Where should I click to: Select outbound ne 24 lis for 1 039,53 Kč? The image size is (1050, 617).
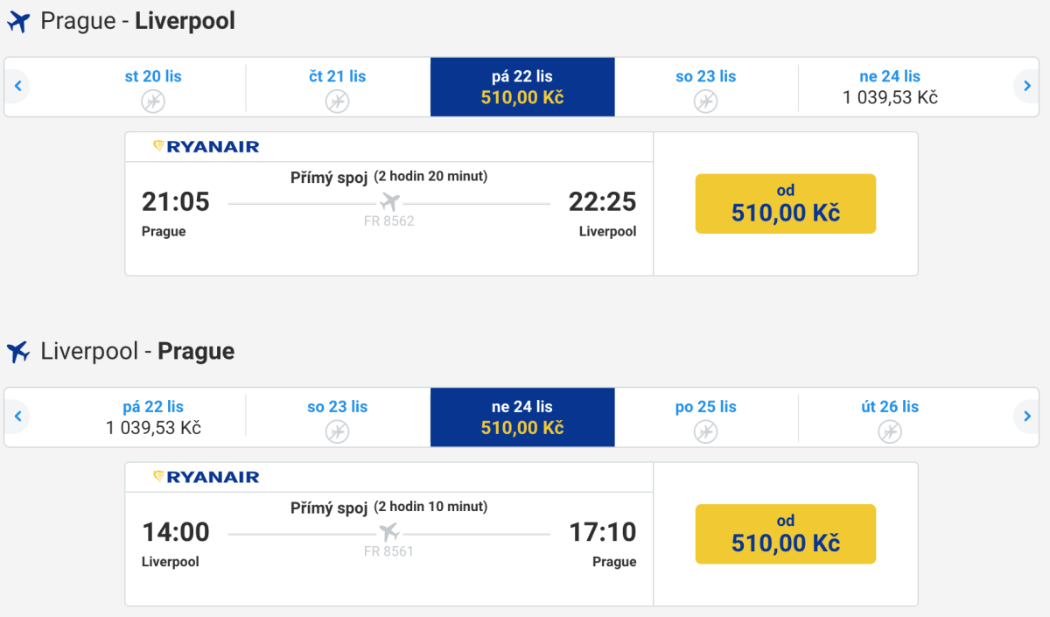[x=890, y=87]
